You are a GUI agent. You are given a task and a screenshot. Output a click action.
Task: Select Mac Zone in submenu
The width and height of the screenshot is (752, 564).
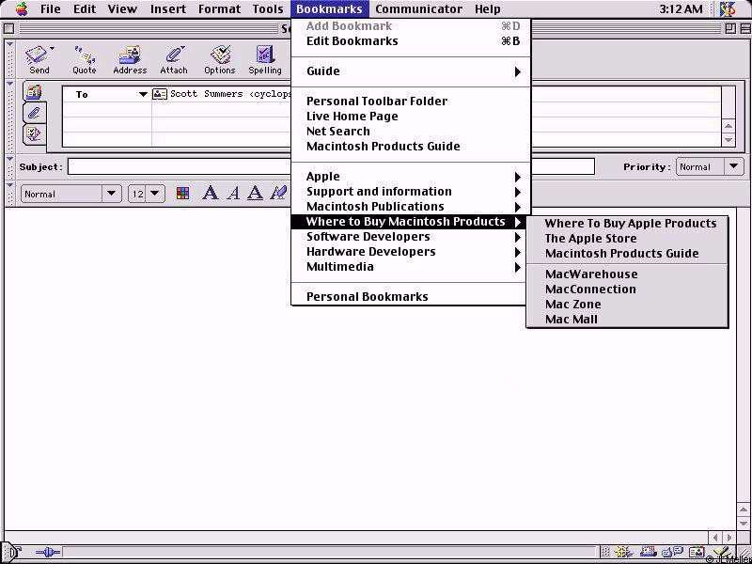coord(627,304)
